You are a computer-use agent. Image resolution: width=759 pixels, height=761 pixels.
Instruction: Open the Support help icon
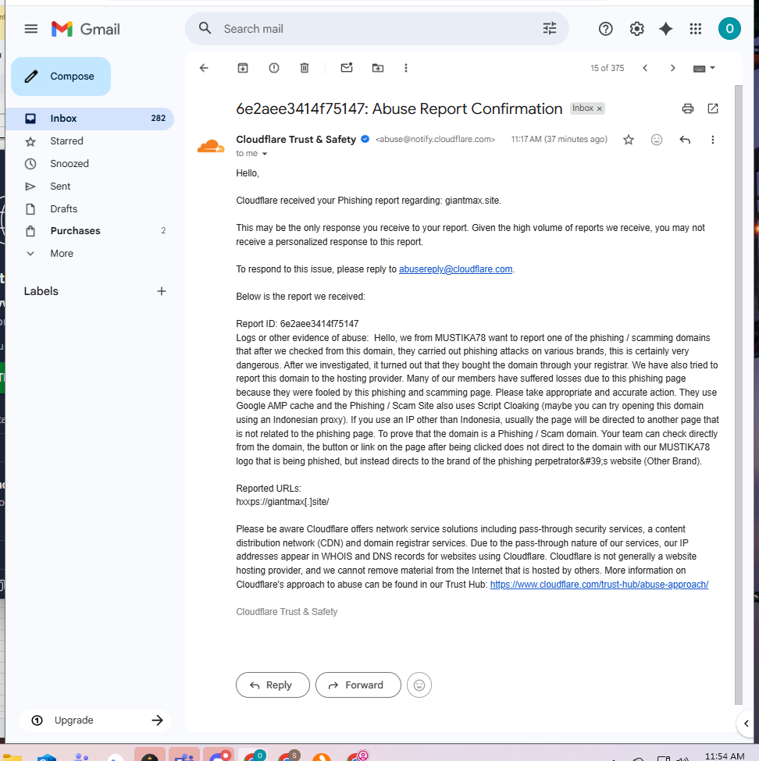(605, 29)
